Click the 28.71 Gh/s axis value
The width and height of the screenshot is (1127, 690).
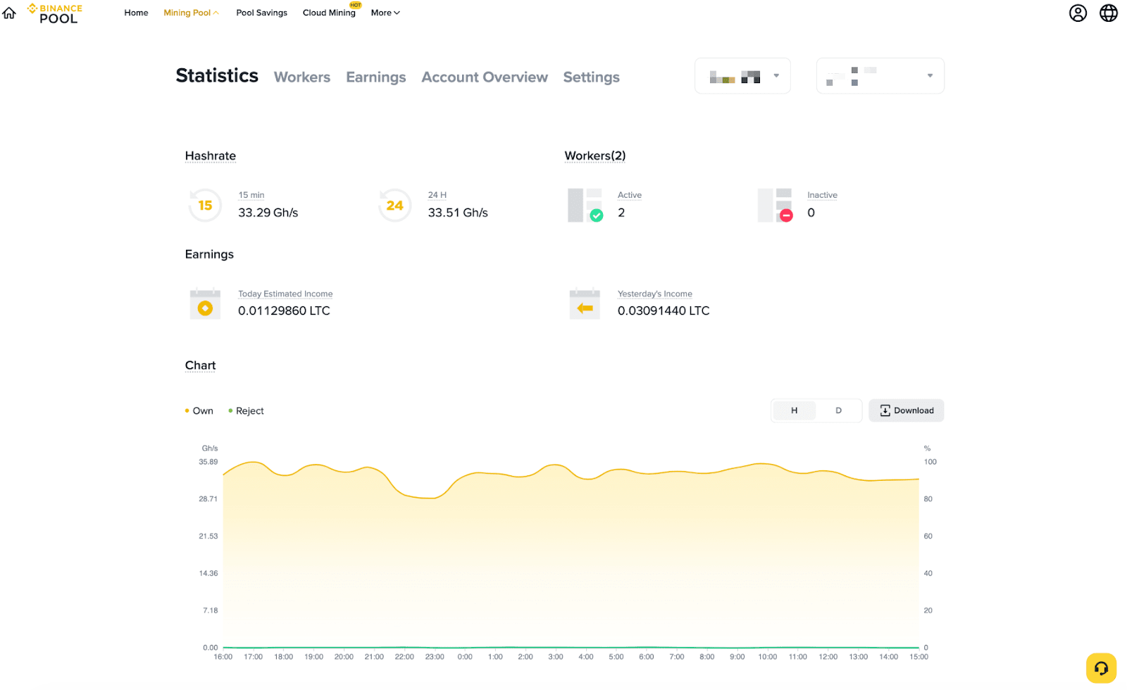(208, 499)
